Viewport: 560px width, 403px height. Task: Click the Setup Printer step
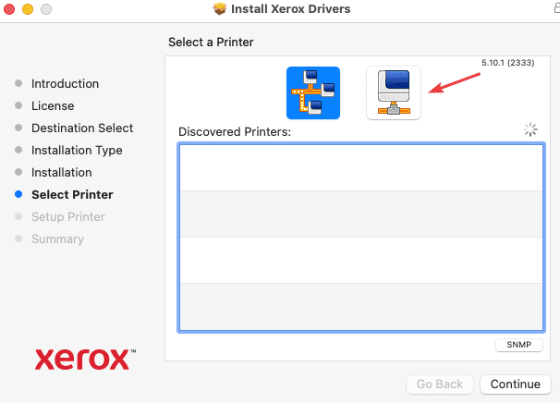[68, 216]
